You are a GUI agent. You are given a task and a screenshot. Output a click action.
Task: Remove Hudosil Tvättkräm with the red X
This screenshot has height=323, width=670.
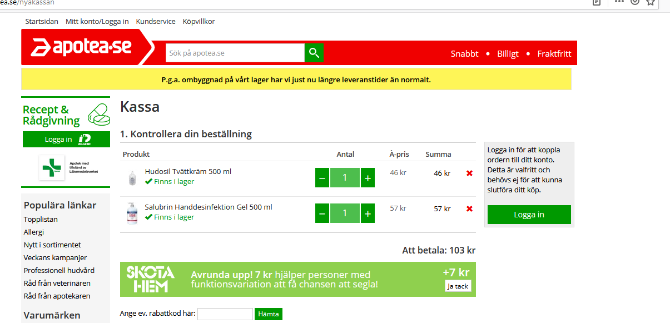(x=469, y=173)
